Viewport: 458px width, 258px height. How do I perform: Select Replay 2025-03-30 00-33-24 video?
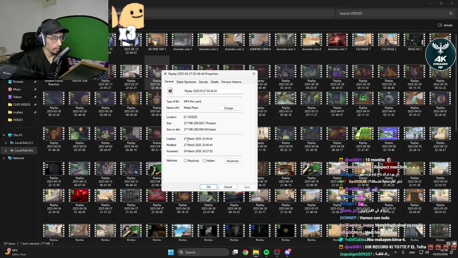pos(54,104)
